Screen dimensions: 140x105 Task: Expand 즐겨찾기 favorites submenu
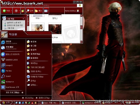click(x=39, y=54)
